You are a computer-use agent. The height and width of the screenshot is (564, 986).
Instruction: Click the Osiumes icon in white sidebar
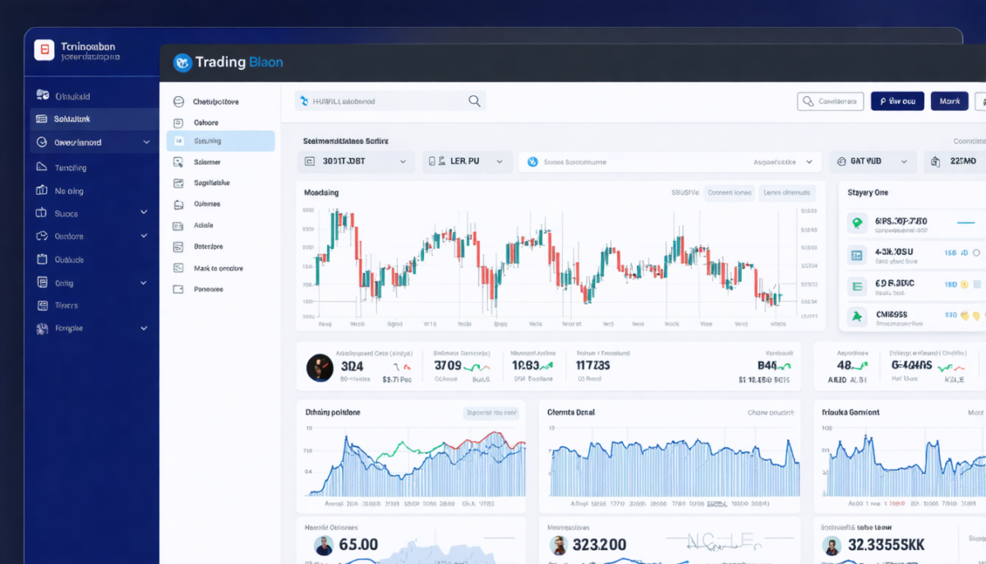178,204
